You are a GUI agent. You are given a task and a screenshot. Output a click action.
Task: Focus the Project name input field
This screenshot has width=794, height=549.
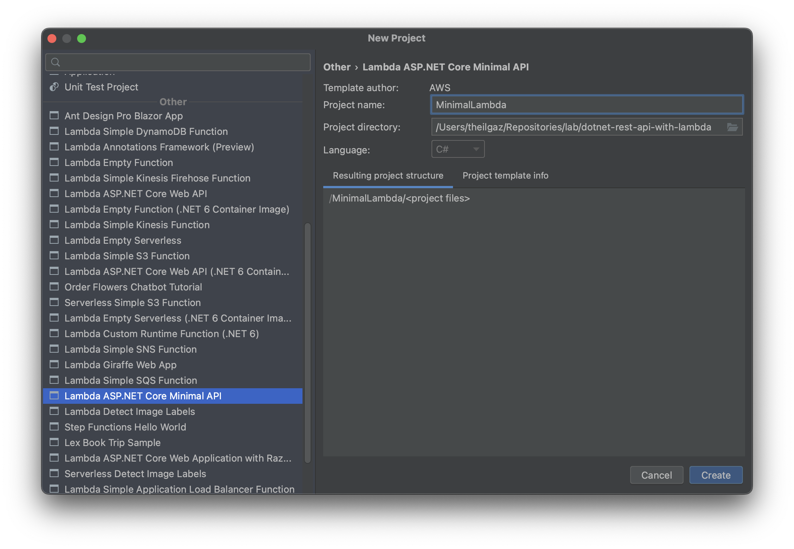[586, 105]
